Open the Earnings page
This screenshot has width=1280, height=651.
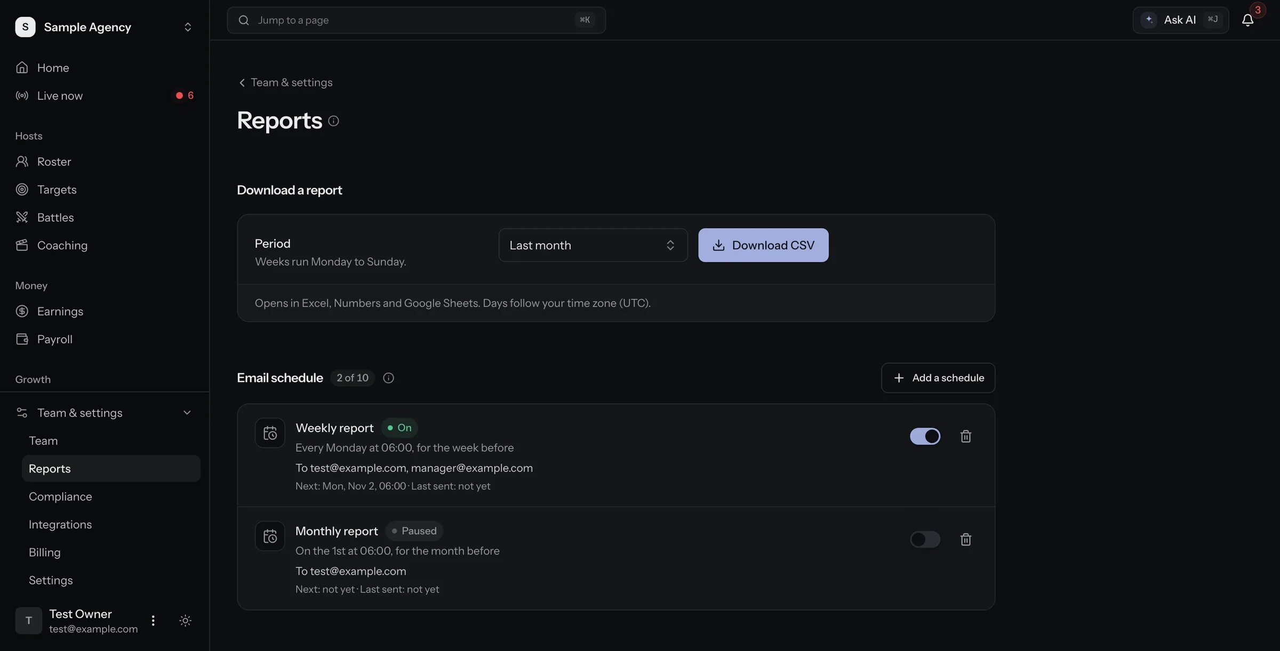[x=105, y=311]
